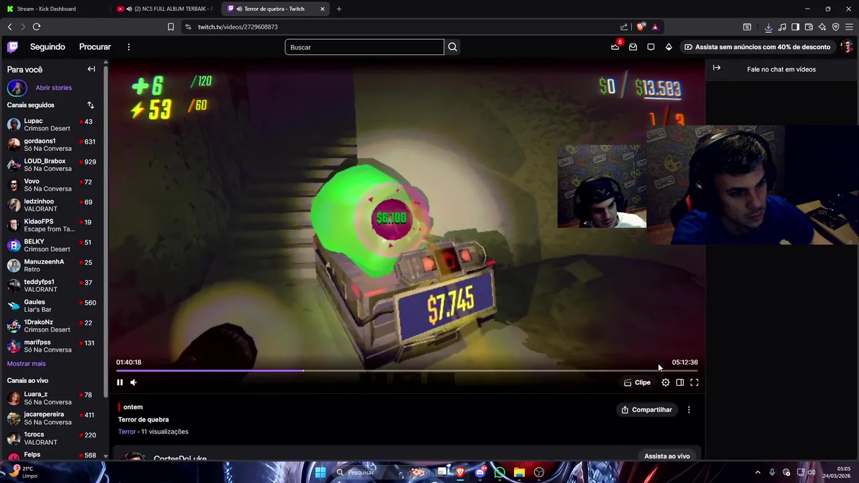Bookmark this page icon
The image size is (859, 483).
pyautogui.click(x=170, y=27)
